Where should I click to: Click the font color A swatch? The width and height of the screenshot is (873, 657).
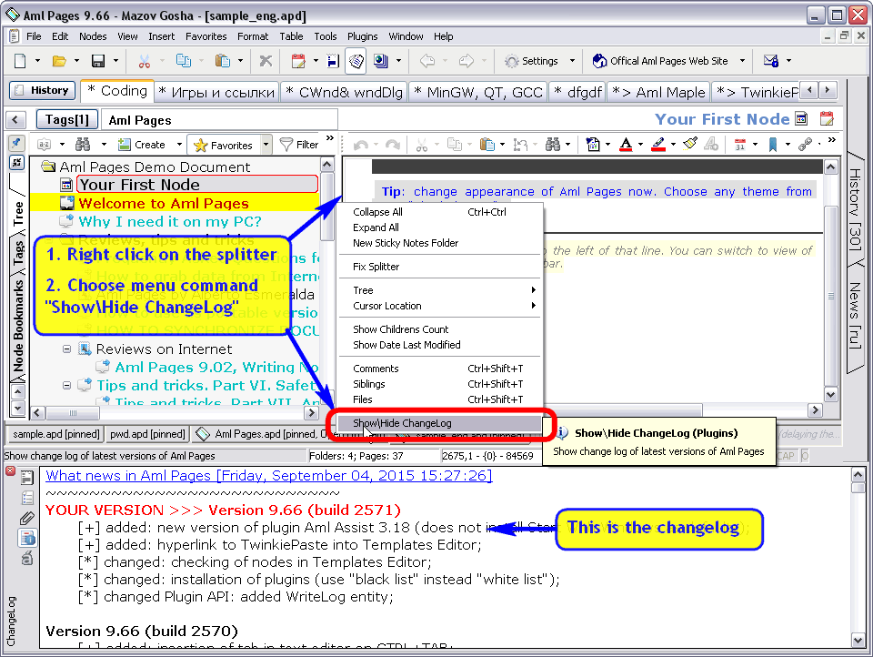(626, 145)
